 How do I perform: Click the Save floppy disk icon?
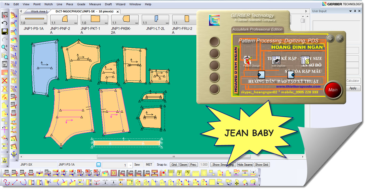(5, 31)
